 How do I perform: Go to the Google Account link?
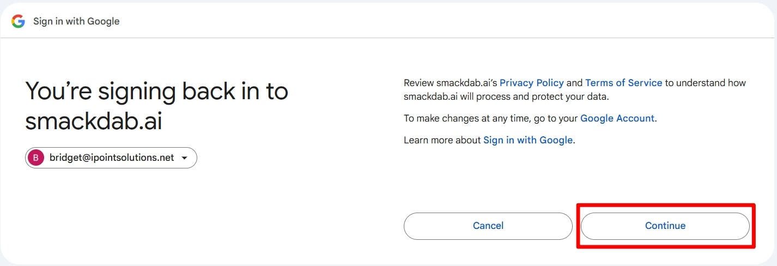617,118
